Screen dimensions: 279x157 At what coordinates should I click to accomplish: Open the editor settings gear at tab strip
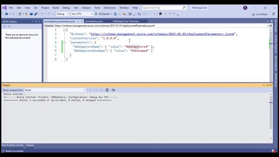click(x=272, y=21)
